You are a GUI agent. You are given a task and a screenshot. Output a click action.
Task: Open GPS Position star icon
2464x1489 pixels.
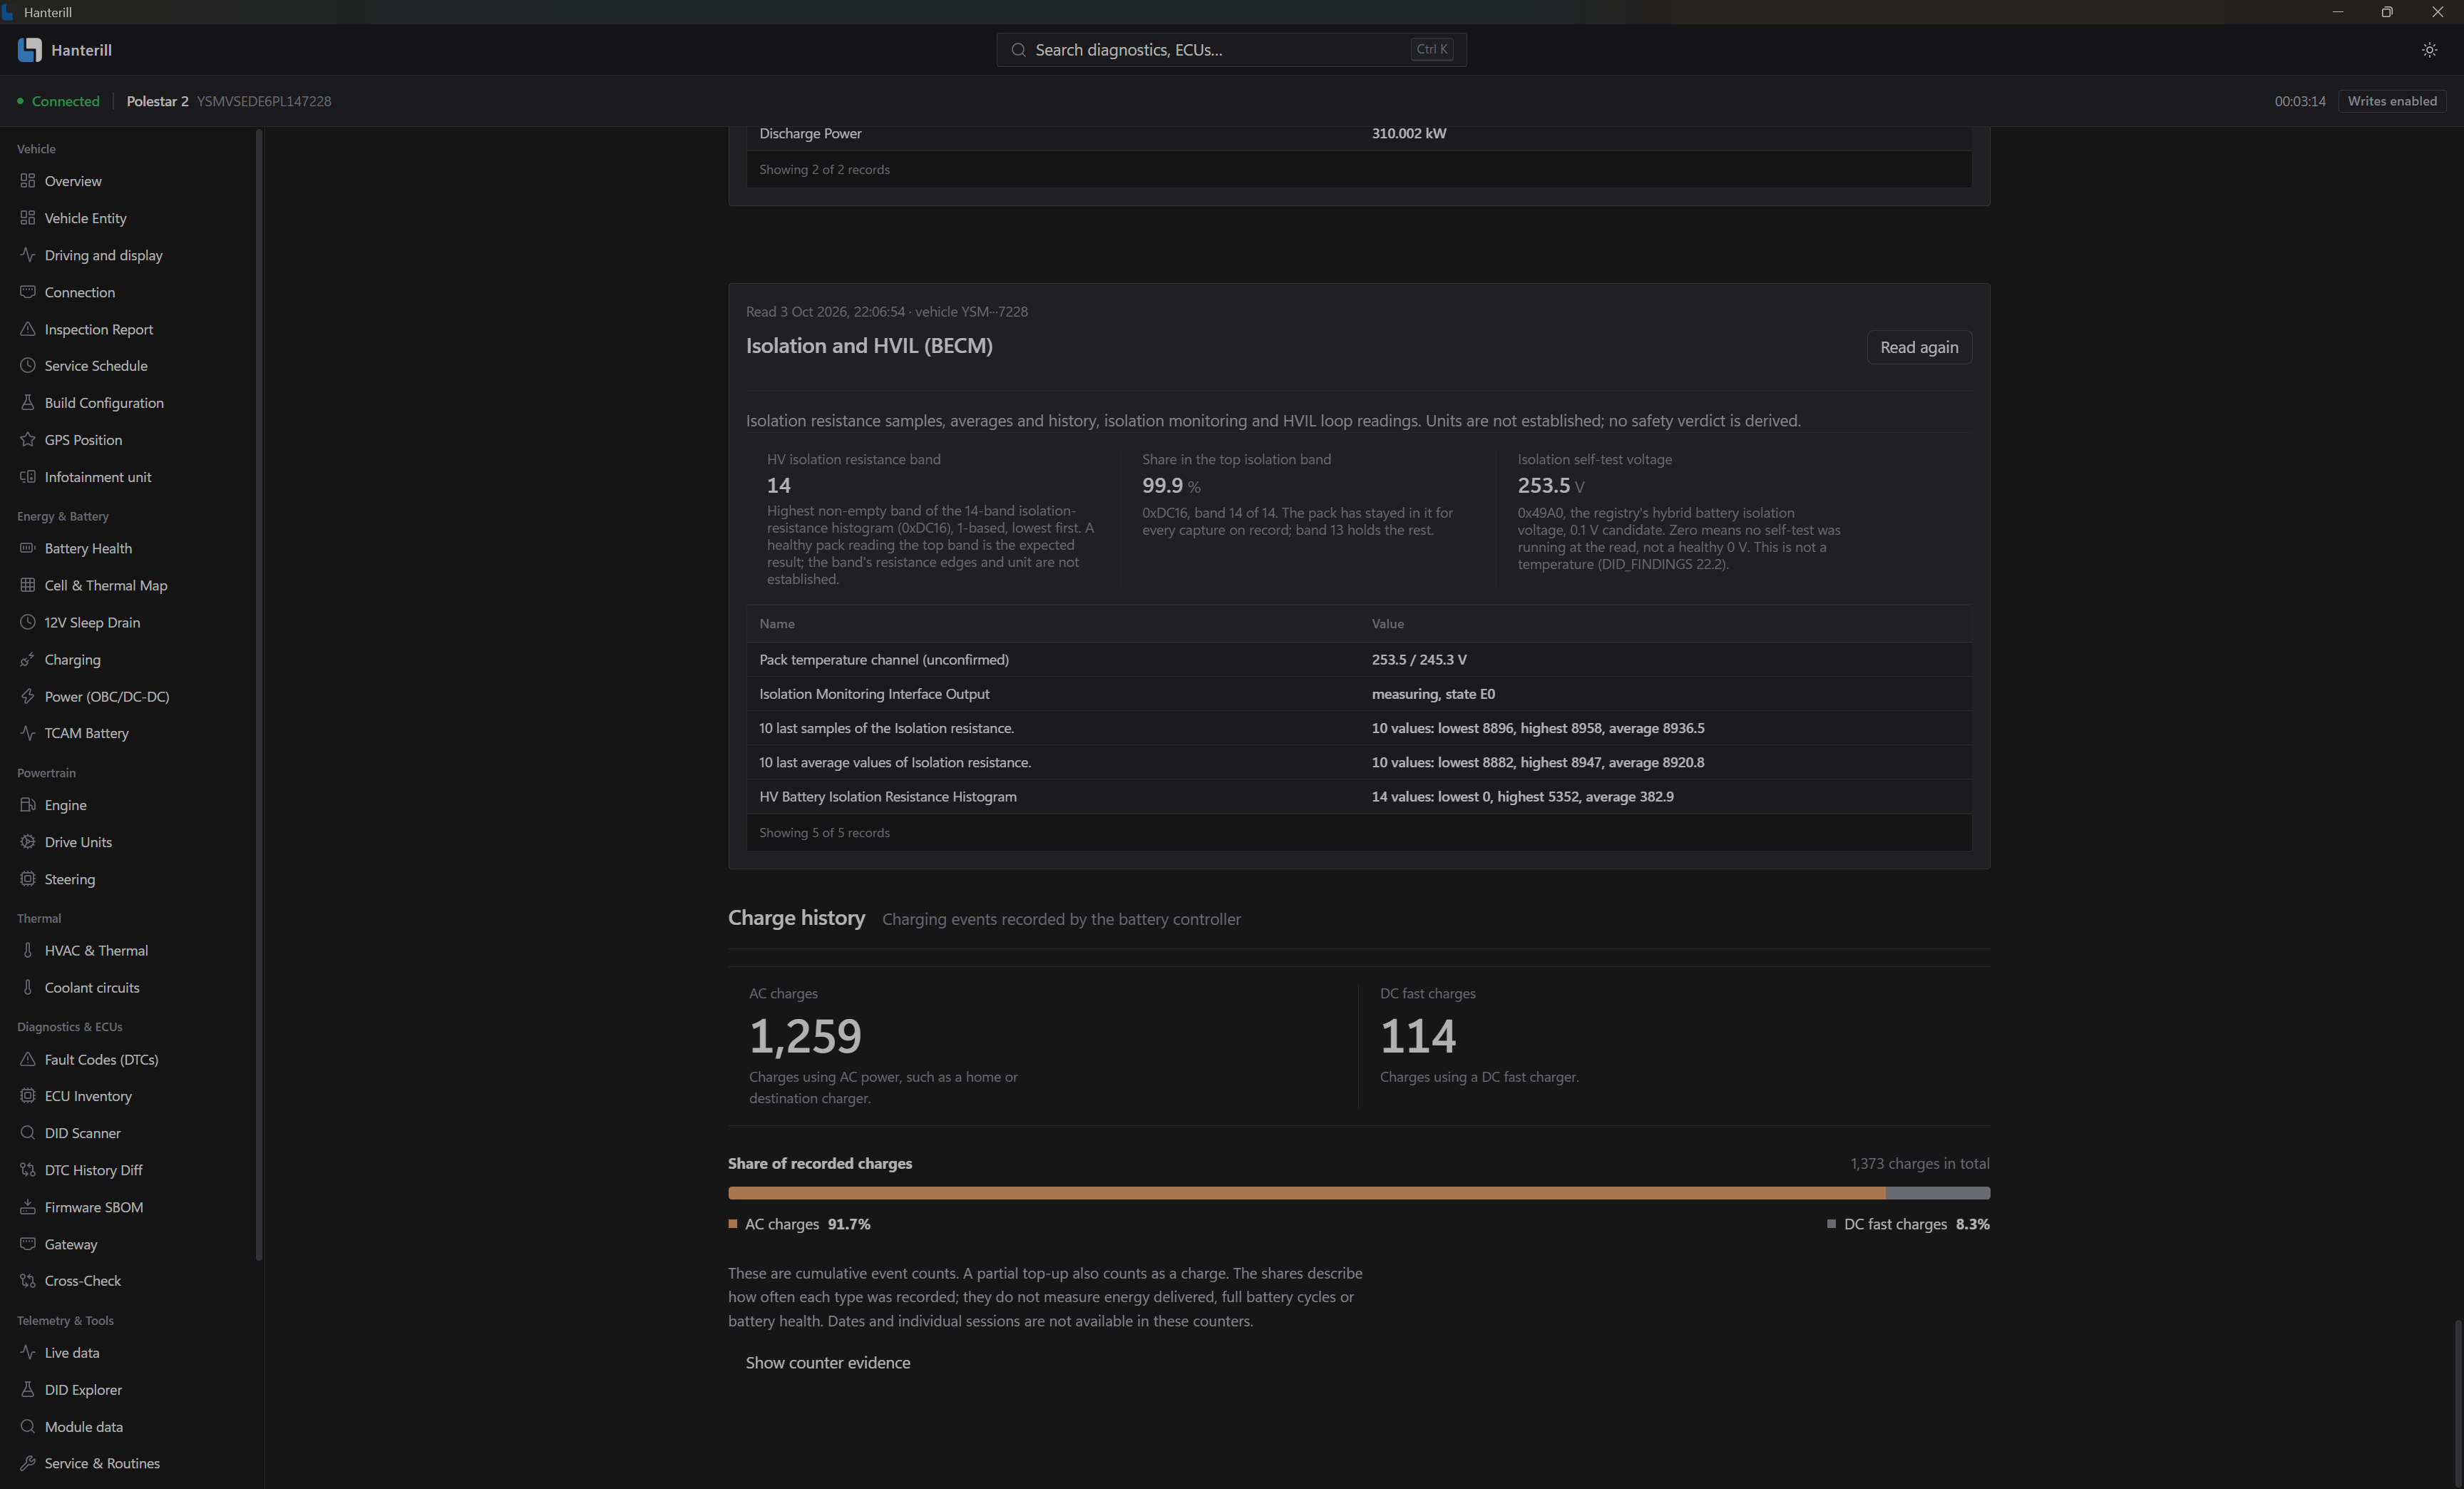coord(28,440)
